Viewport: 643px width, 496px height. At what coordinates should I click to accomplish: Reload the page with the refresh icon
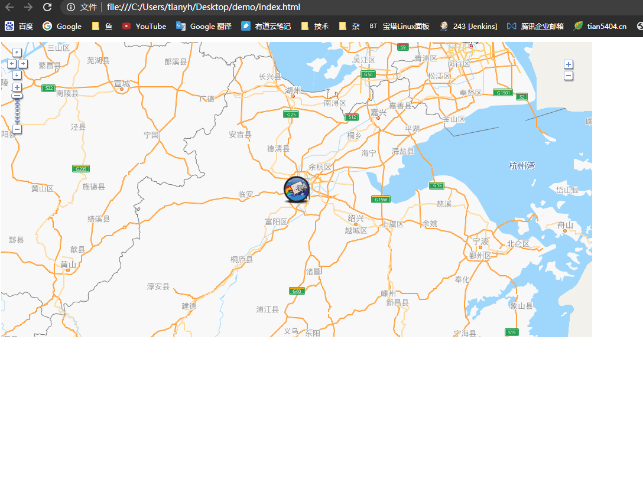point(47,7)
